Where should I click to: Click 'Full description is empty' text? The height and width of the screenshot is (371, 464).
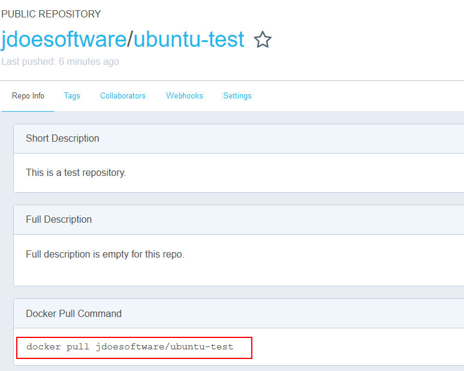click(x=105, y=255)
